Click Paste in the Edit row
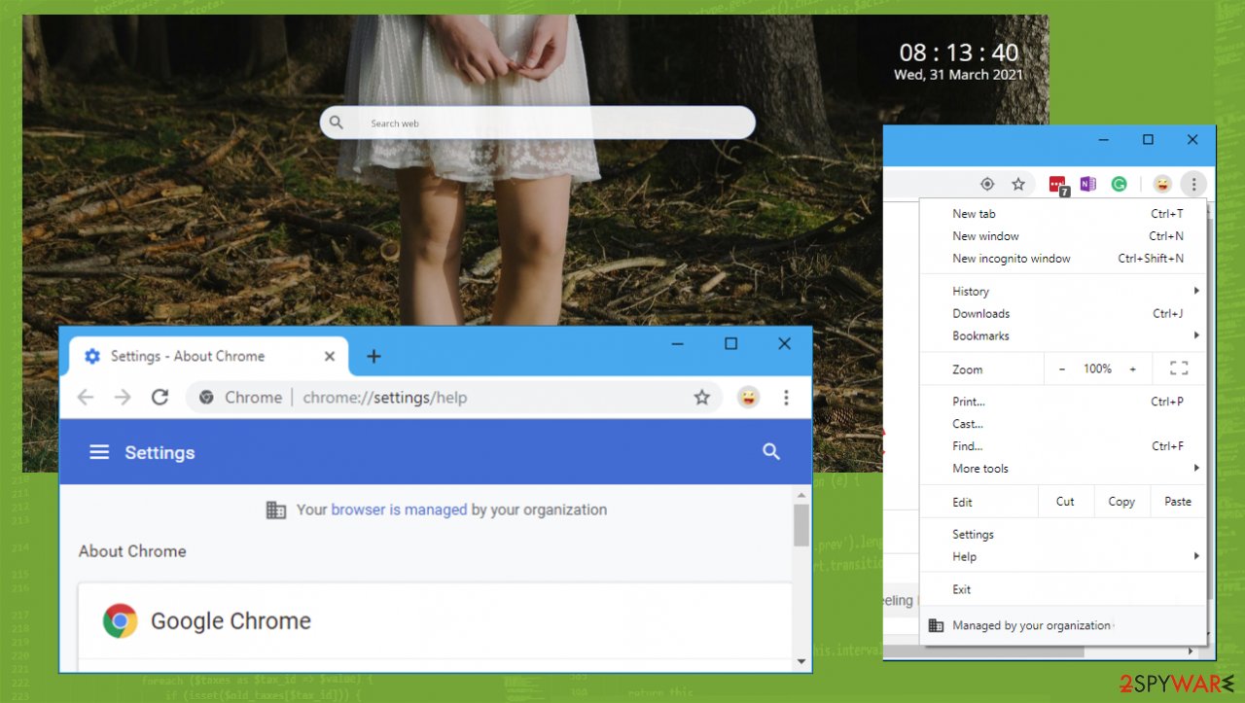The width and height of the screenshot is (1245, 703). click(1178, 502)
